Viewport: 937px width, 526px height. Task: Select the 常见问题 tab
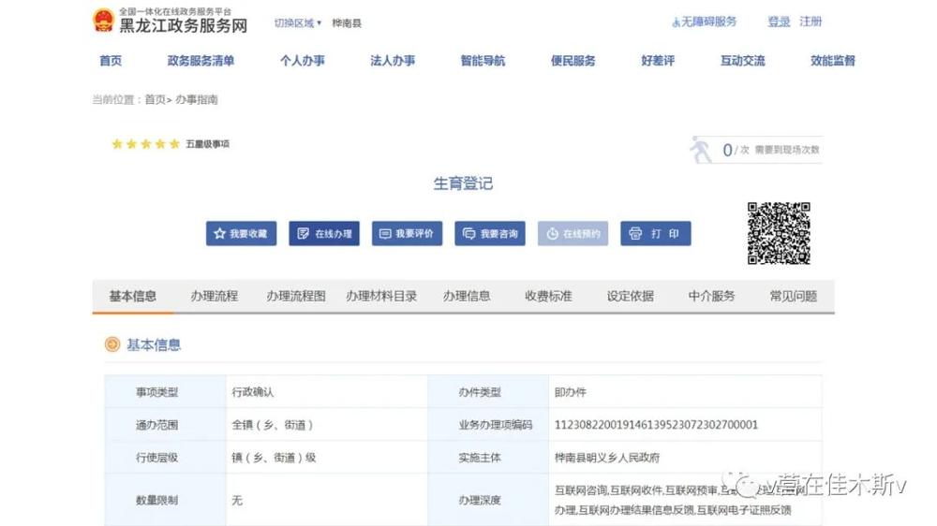pos(793,296)
